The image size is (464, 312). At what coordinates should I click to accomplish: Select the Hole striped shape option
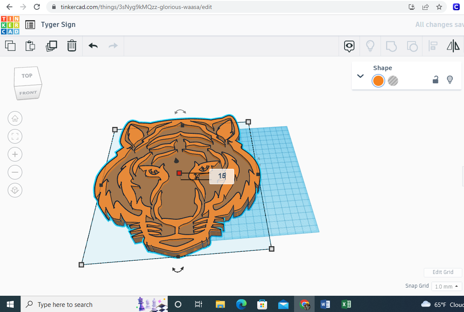click(x=393, y=80)
